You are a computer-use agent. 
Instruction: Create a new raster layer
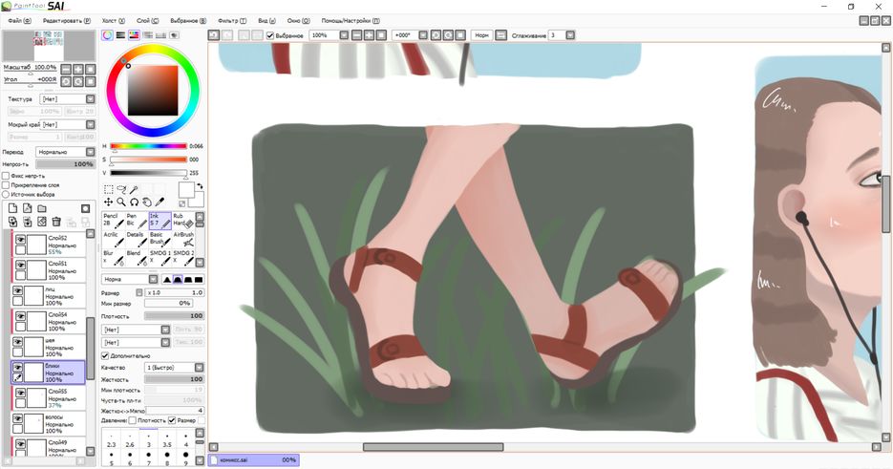pyautogui.click(x=12, y=208)
